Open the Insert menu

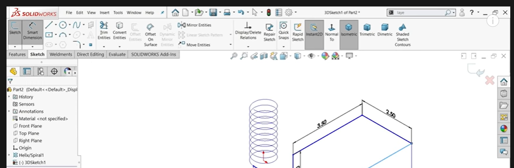click(x=105, y=12)
